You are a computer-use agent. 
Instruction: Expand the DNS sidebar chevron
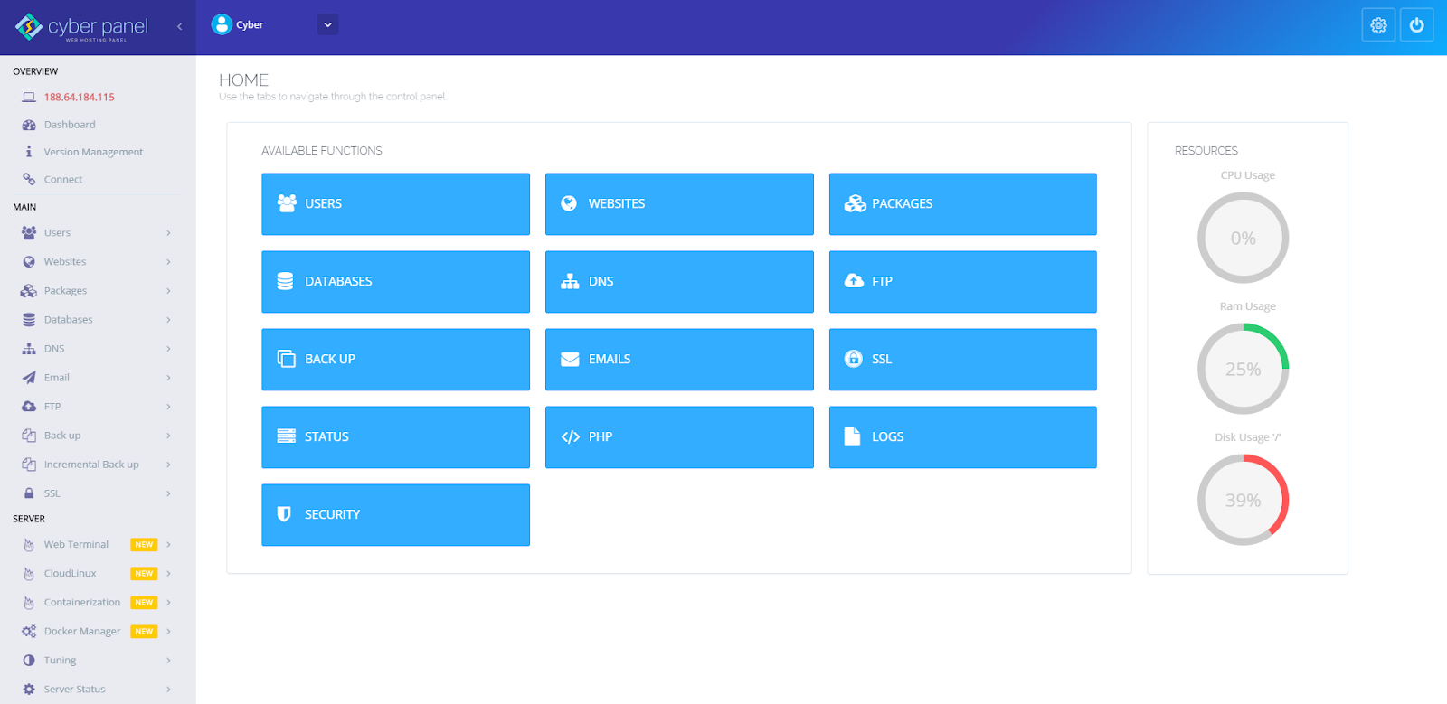[x=168, y=349]
